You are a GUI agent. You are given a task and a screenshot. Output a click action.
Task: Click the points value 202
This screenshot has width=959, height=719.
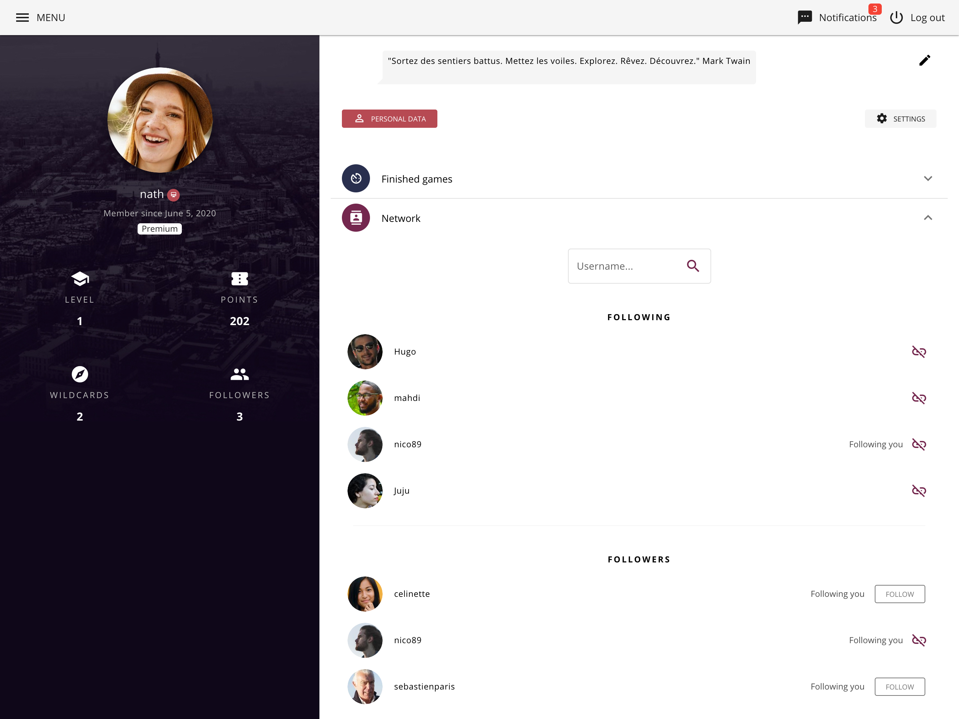tap(239, 321)
